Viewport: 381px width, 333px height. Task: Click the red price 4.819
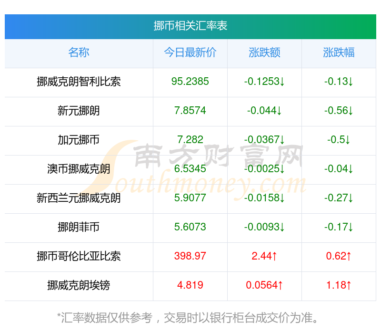190,285
